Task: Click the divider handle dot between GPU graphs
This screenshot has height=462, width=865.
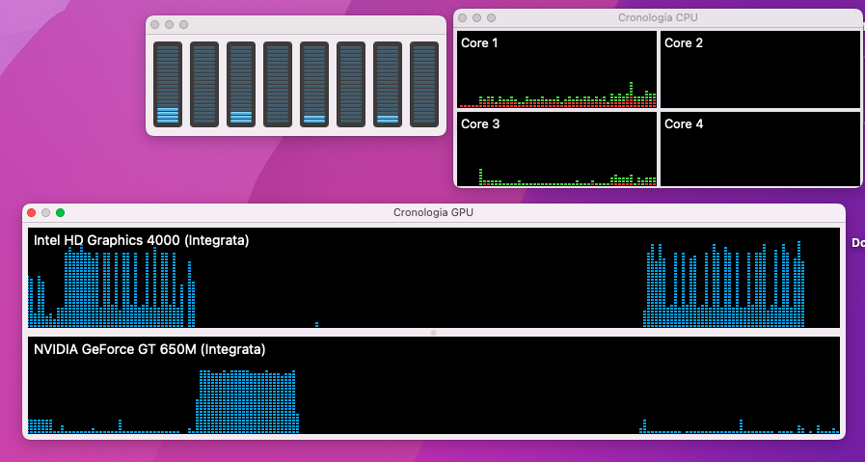Action: tap(433, 333)
